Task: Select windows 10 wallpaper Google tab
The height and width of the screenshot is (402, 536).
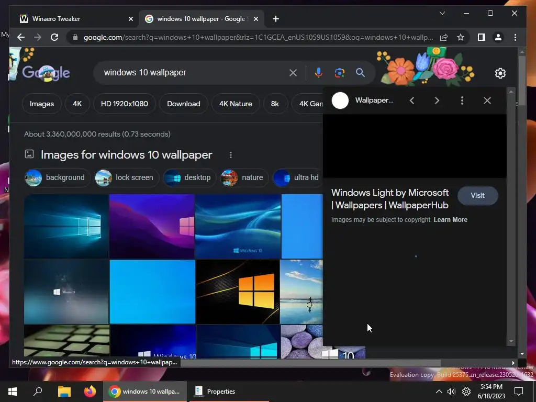Action: [202, 19]
